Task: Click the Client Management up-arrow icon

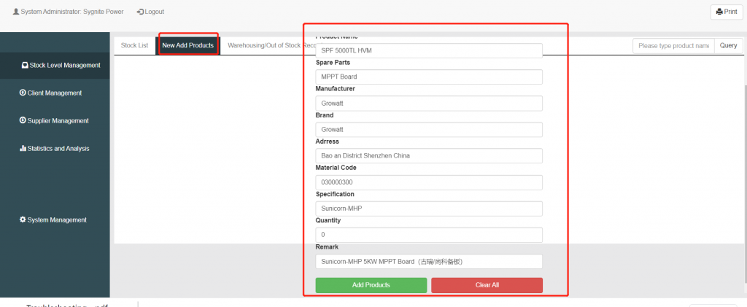Action: pyautogui.click(x=23, y=93)
